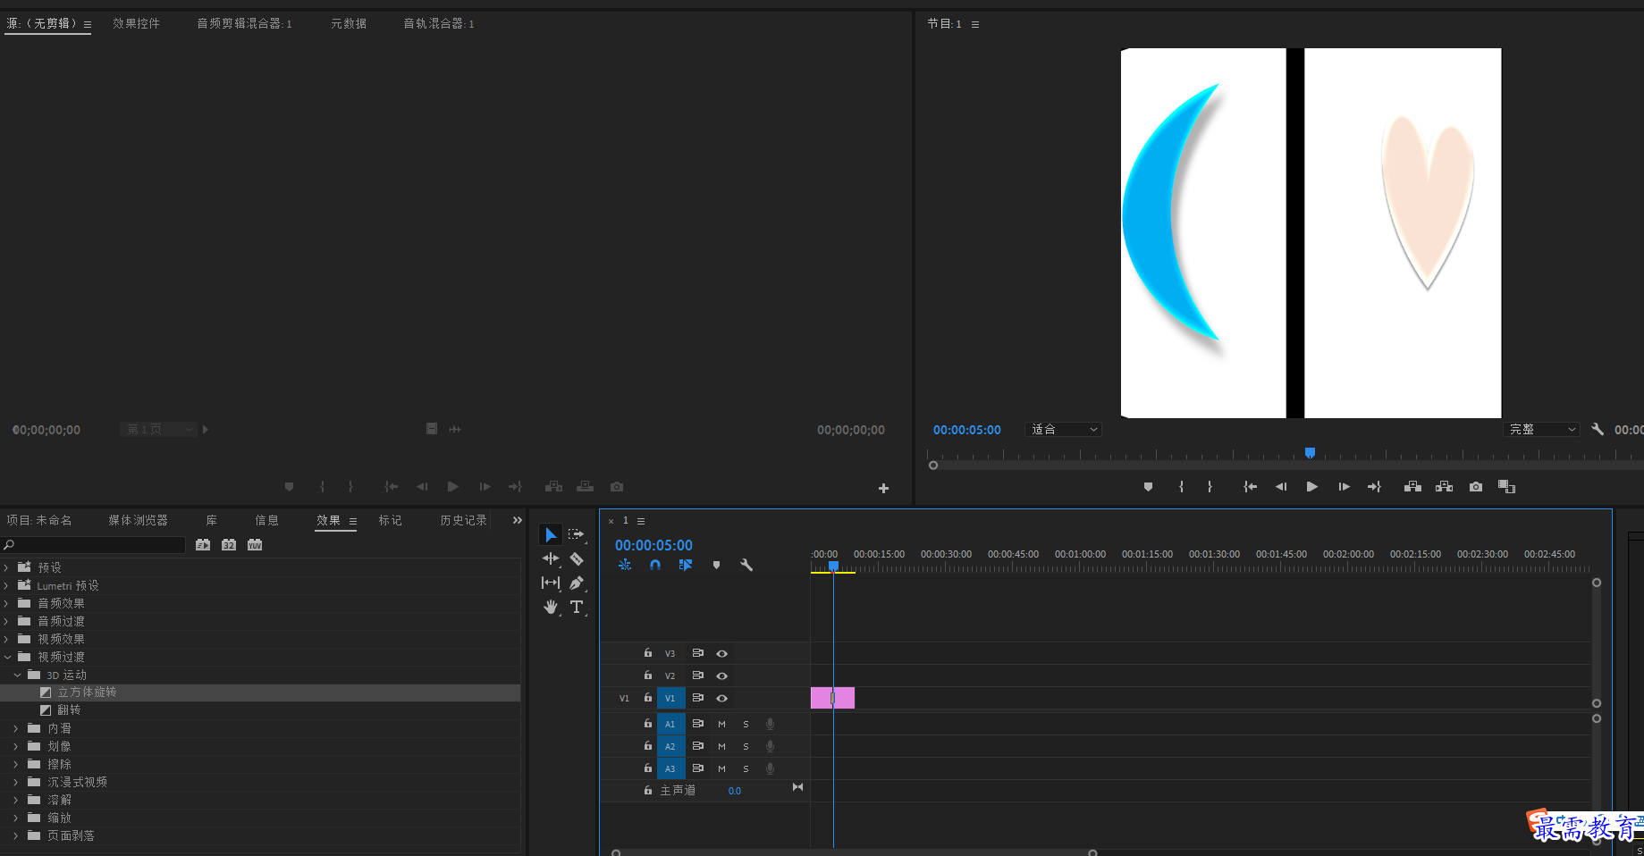Viewport: 1644px width, 856px height.
Task: Toggle V2 track output eye
Action: click(721, 676)
